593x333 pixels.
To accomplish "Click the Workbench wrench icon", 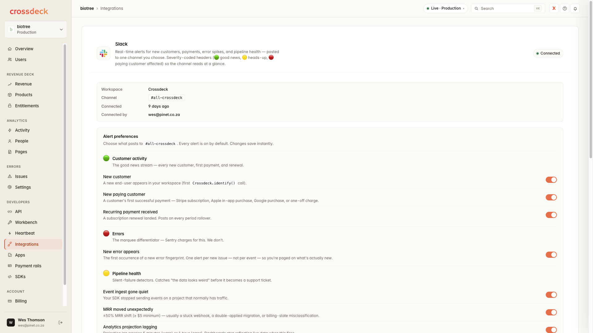I will pyautogui.click(x=10, y=223).
